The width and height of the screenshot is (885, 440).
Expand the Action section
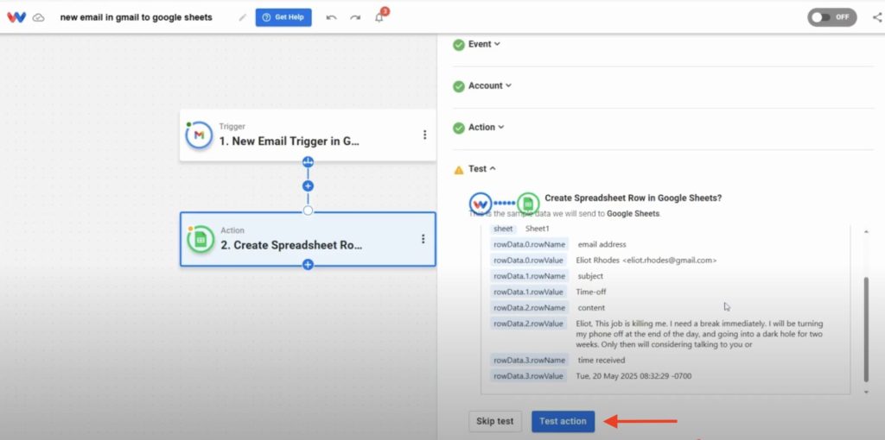click(486, 128)
